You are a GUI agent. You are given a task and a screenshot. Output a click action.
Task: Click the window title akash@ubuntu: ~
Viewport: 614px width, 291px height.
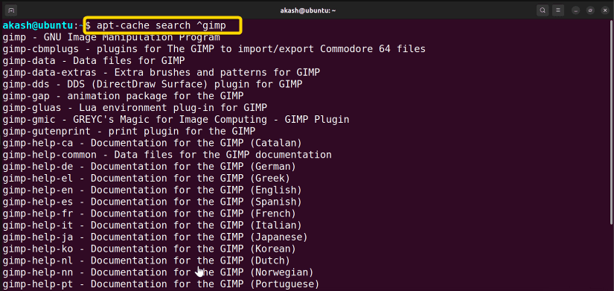coord(308,10)
